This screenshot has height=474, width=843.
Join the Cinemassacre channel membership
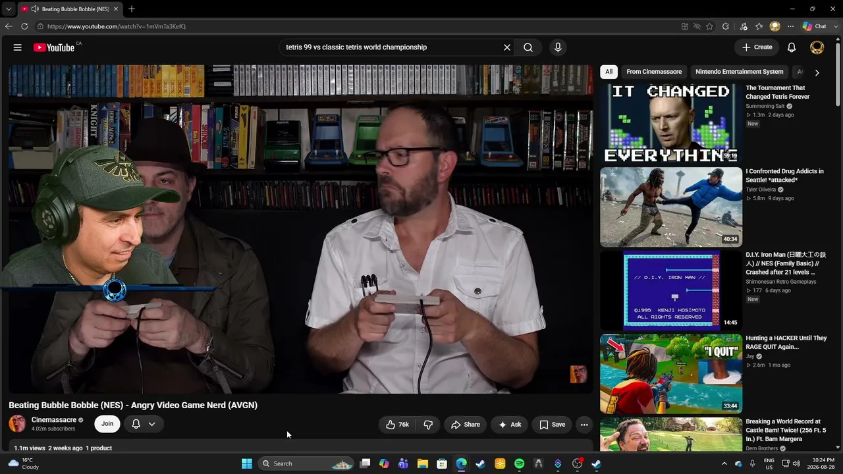107,424
